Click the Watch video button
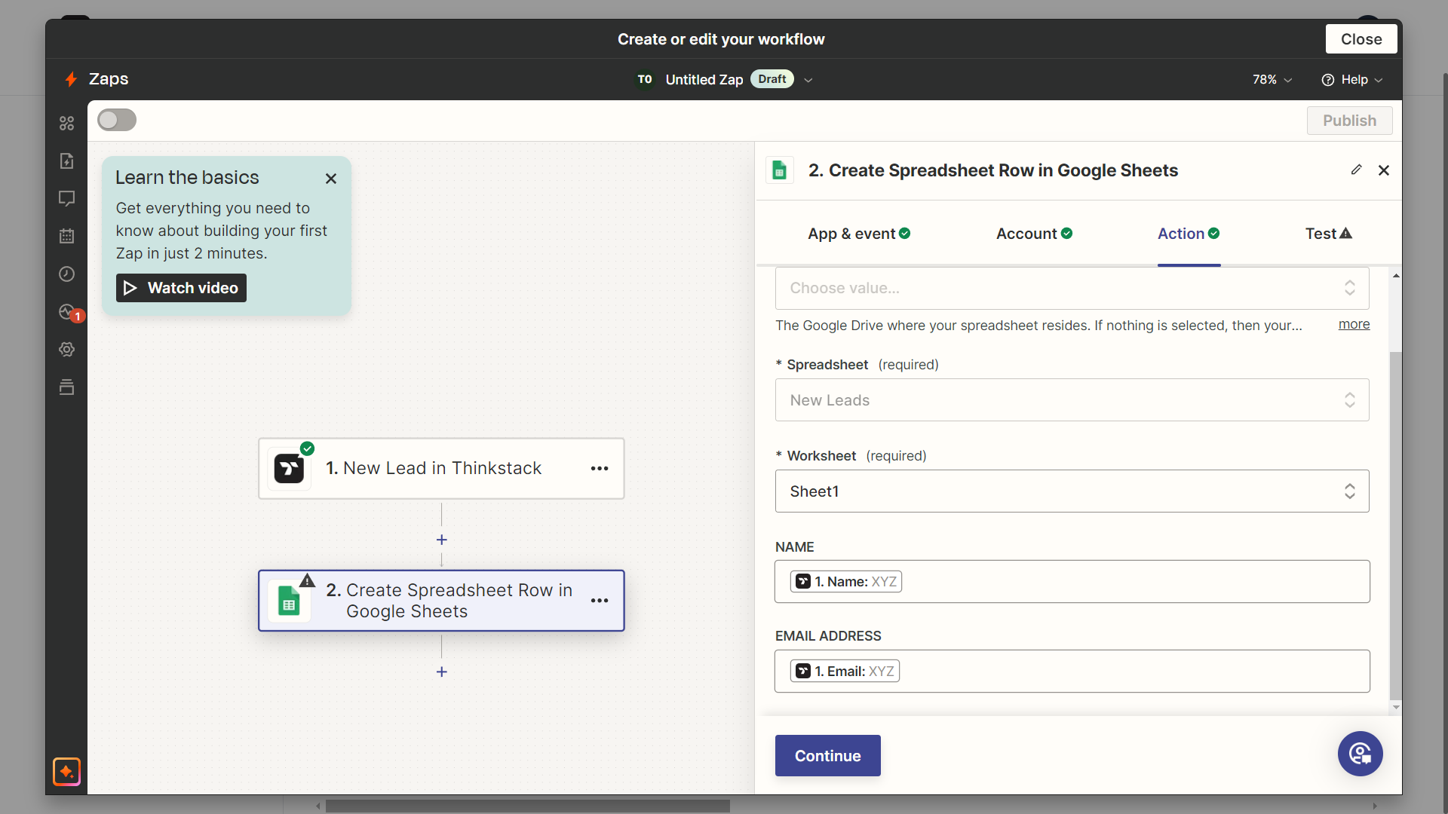 (x=181, y=288)
